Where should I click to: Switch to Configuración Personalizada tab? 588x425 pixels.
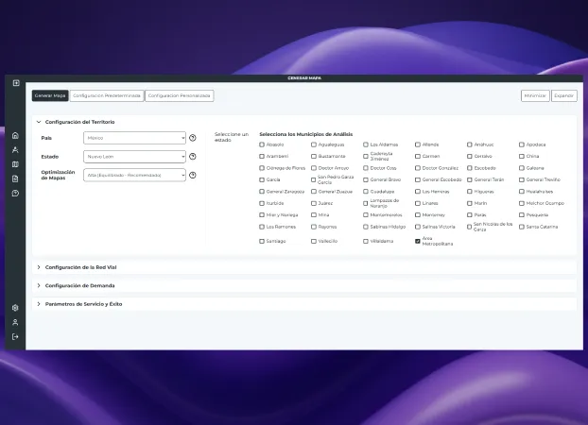(180, 95)
